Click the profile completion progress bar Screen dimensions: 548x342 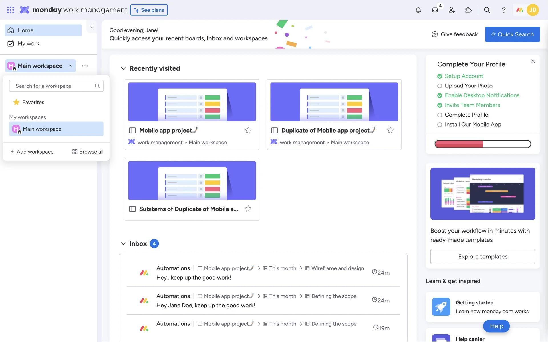pos(483,144)
